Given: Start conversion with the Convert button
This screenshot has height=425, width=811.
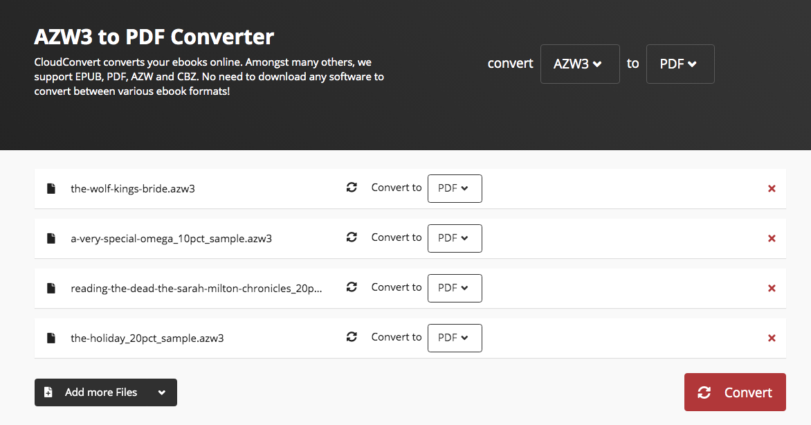Looking at the screenshot, I should (735, 392).
